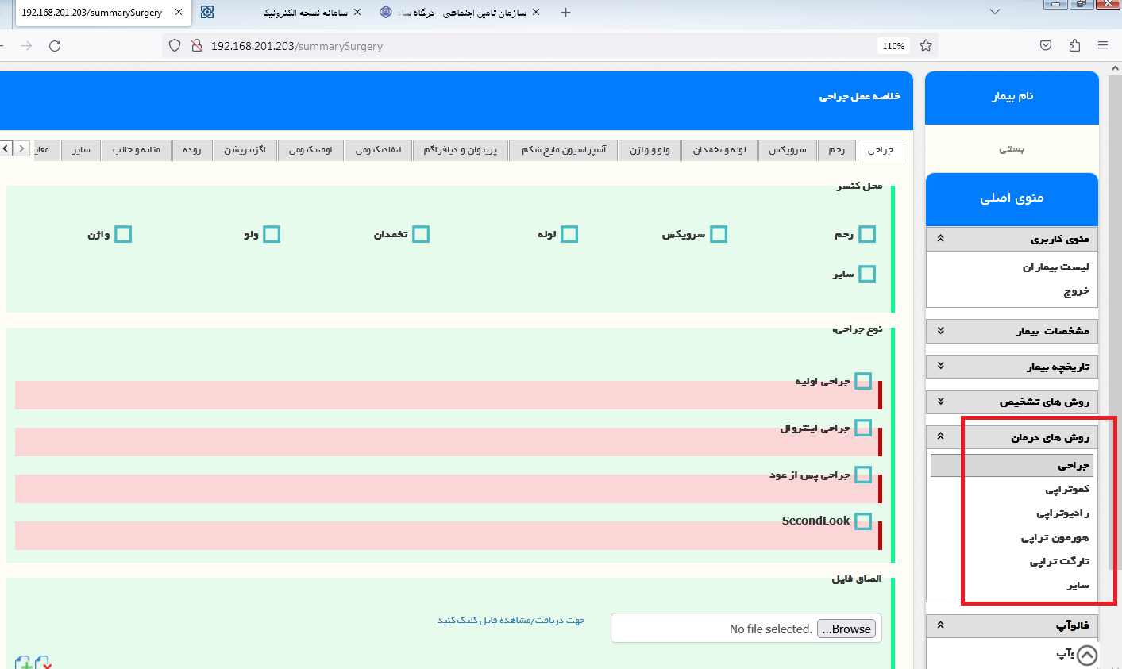Tick the جراحی اولیه surgery type checkbox

tap(863, 381)
